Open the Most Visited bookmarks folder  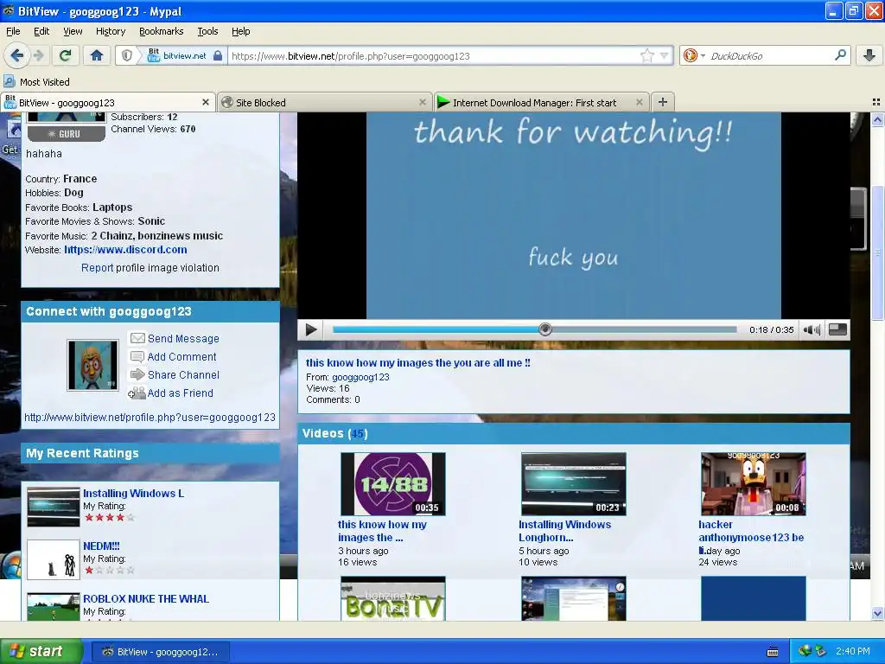point(37,82)
